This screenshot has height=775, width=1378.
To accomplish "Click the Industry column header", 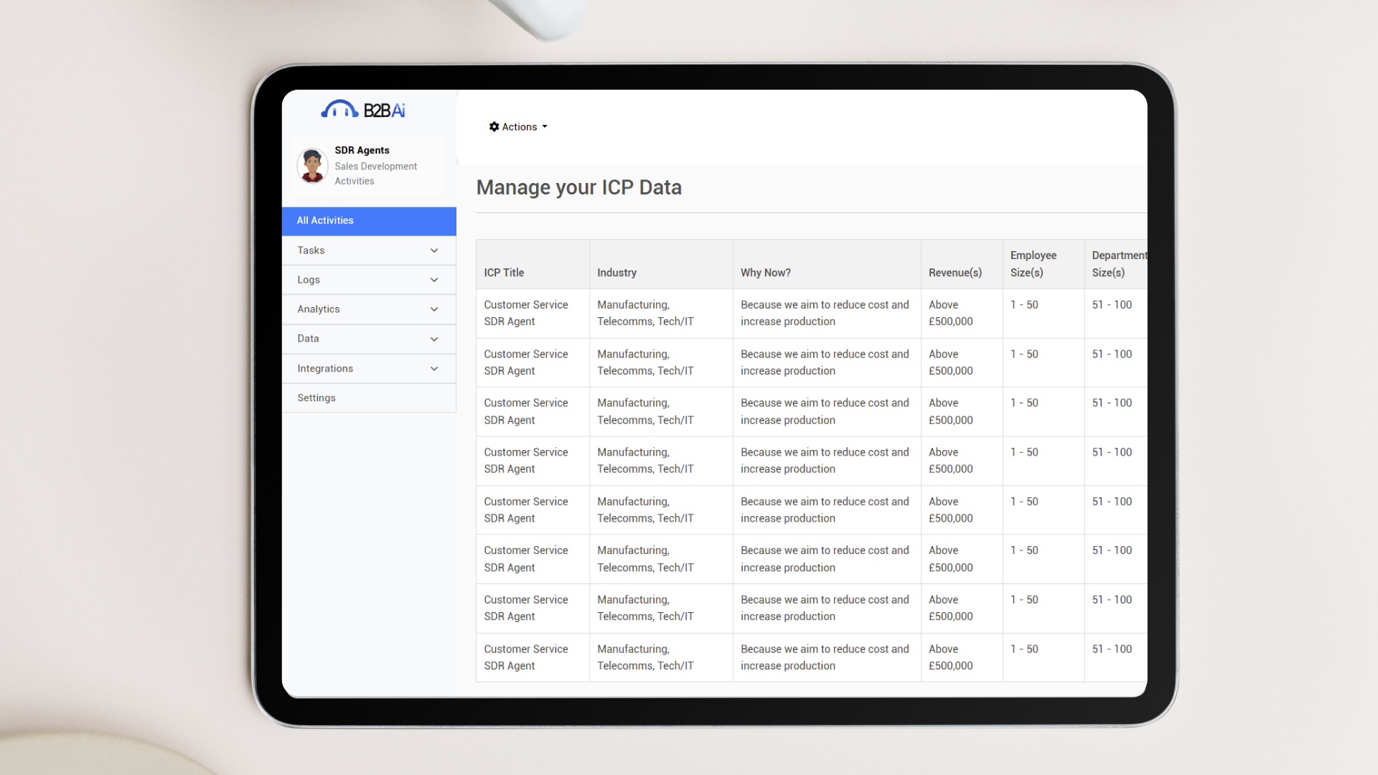I will 617,273.
